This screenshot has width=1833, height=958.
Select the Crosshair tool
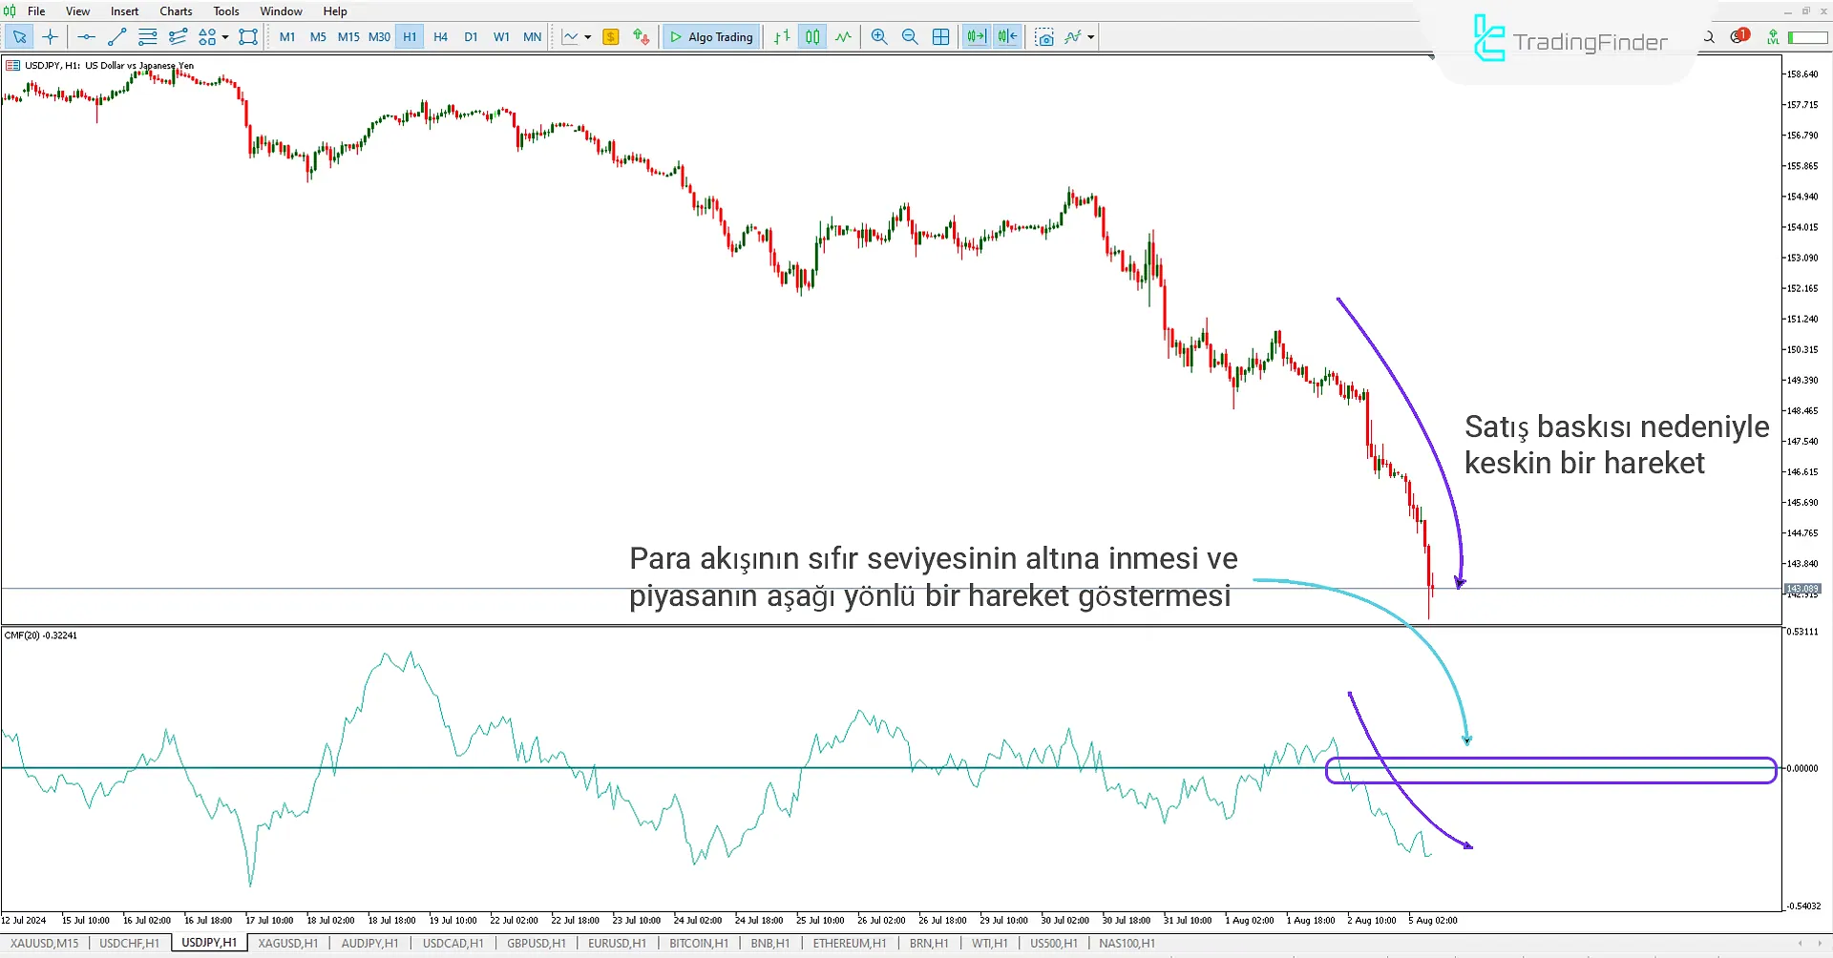point(50,37)
